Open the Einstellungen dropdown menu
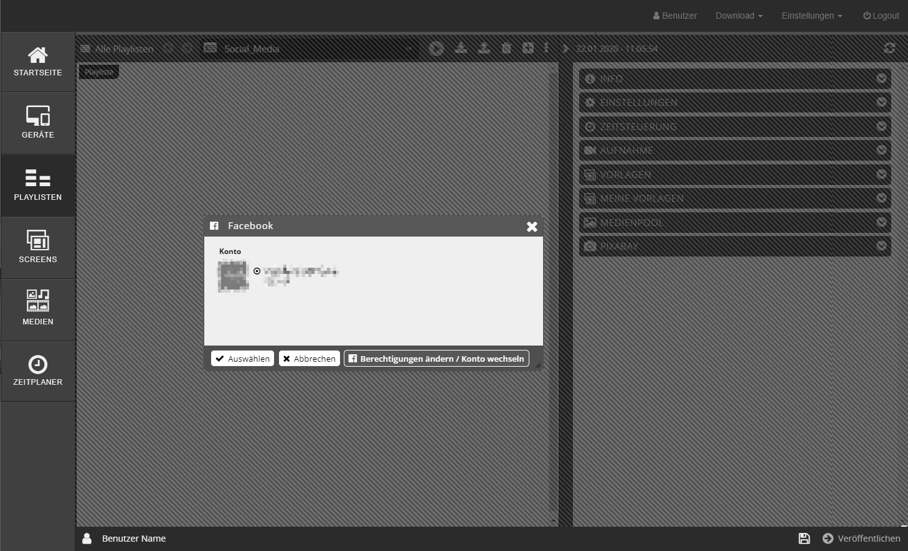Viewport: 908px width, 551px height. click(811, 16)
